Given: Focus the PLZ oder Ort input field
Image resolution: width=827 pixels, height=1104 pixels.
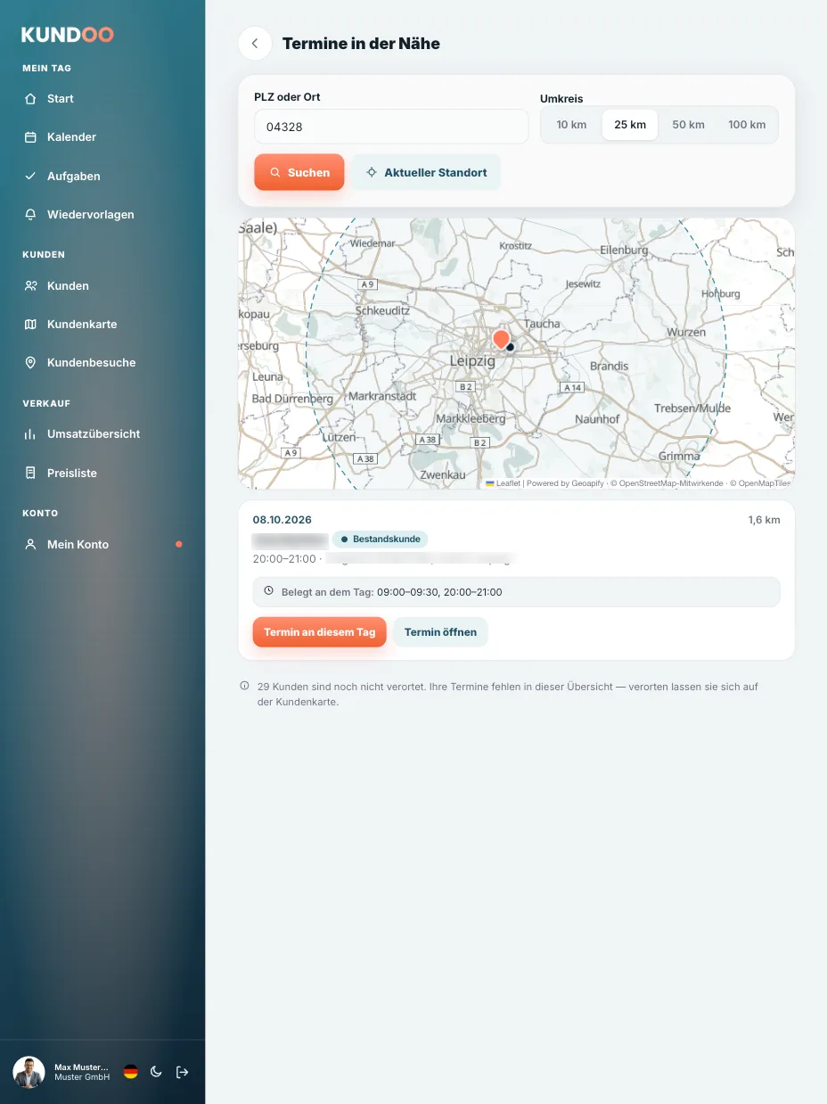Looking at the screenshot, I should pyautogui.click(x=391, y=127).
